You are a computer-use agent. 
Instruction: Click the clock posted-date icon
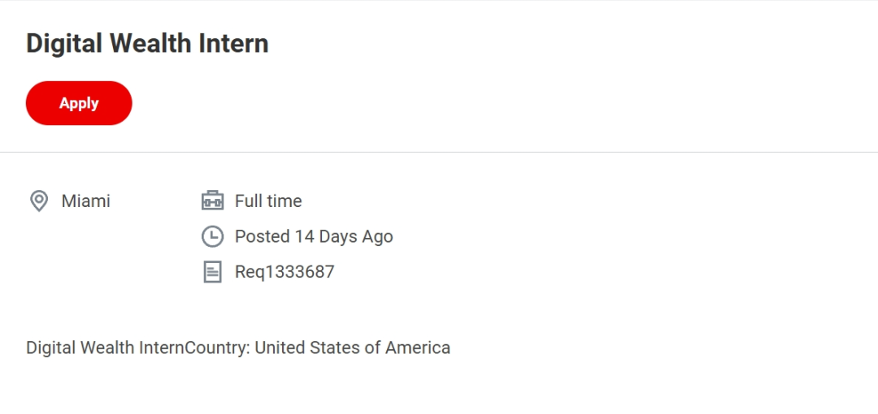212,237
